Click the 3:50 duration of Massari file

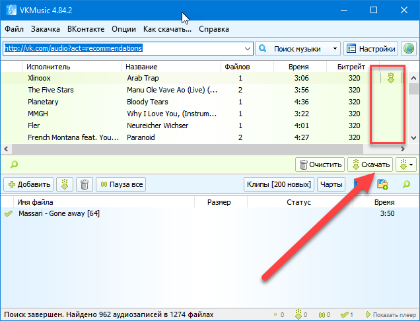(x=387, y=213)
